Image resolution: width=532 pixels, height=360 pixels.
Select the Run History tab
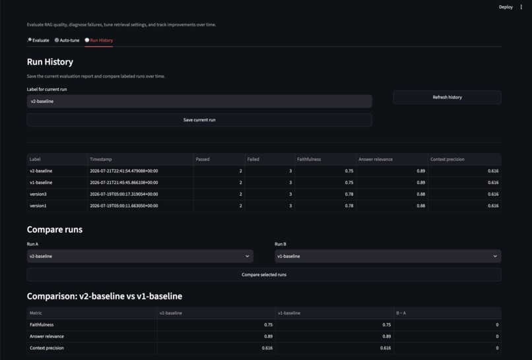(x=99, y=40)
